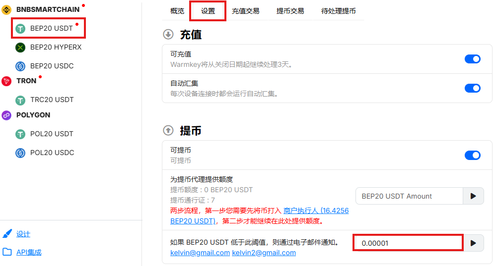Toggle the 自动汇集 auto-collection switch

(x=473, y=88)
